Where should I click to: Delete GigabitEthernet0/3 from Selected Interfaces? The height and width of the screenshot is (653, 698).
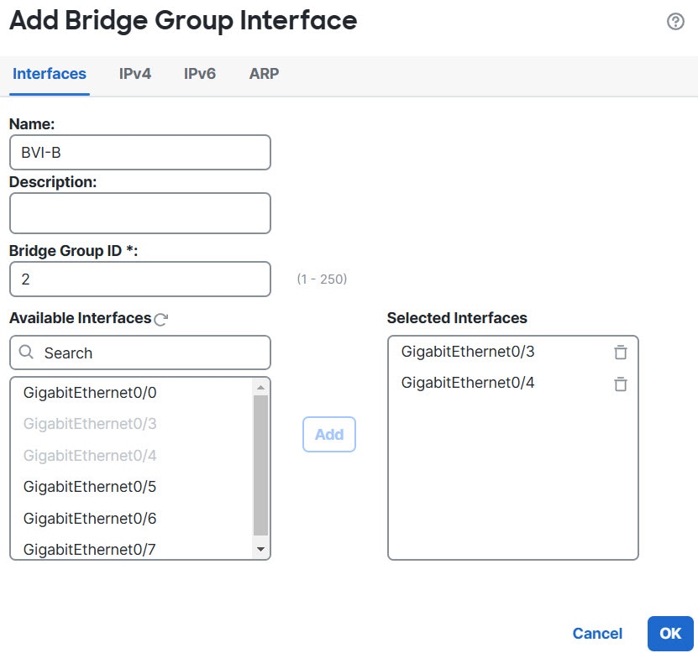[621, 353]
